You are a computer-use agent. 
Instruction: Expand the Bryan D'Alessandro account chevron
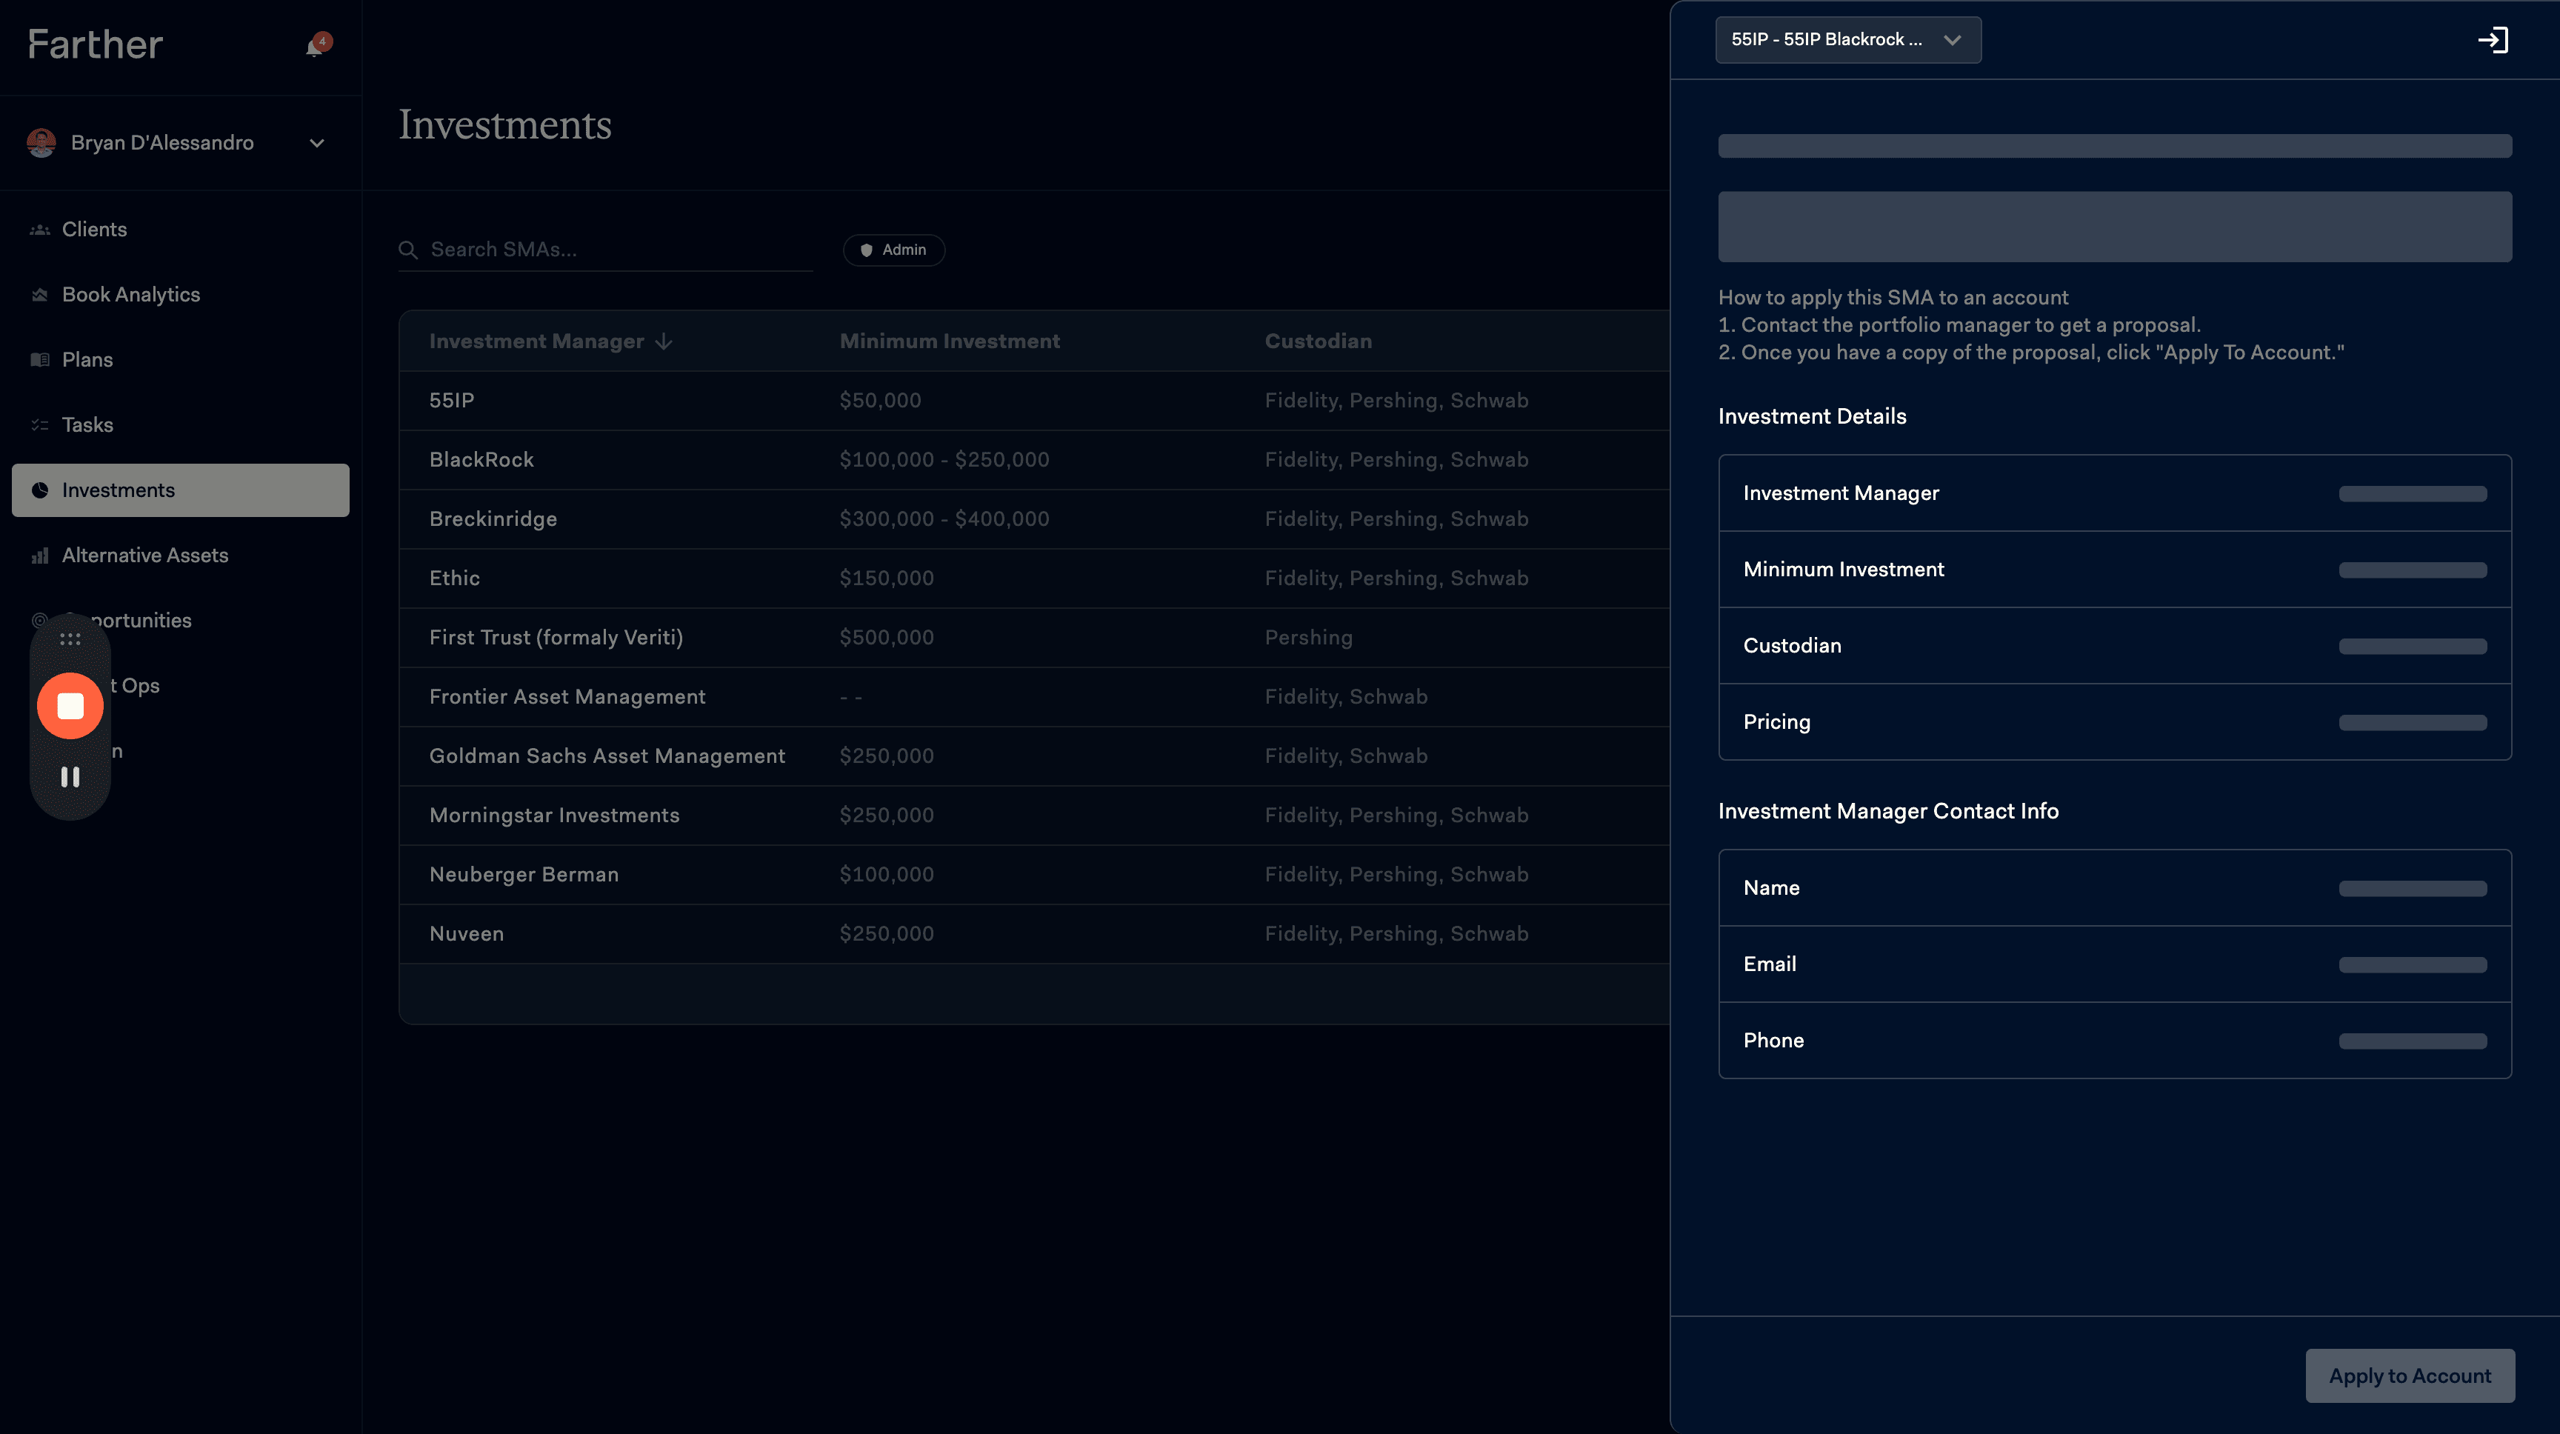point(317,143)
